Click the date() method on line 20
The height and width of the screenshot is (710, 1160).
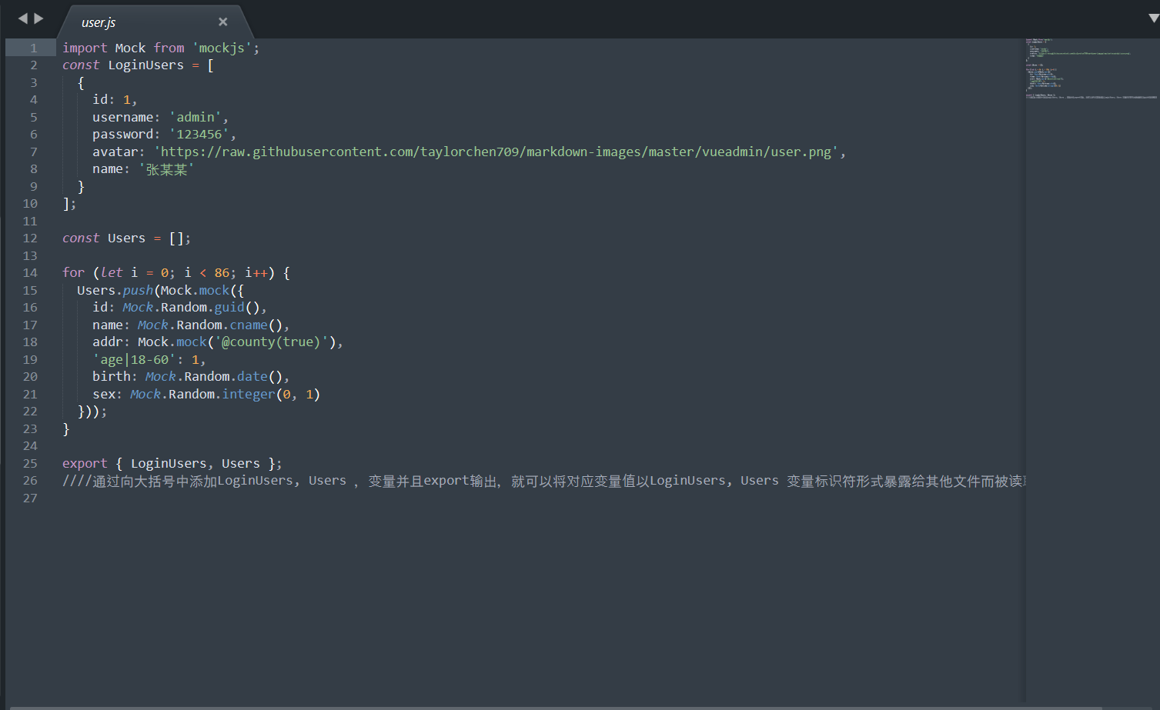[x=252, y=377]
